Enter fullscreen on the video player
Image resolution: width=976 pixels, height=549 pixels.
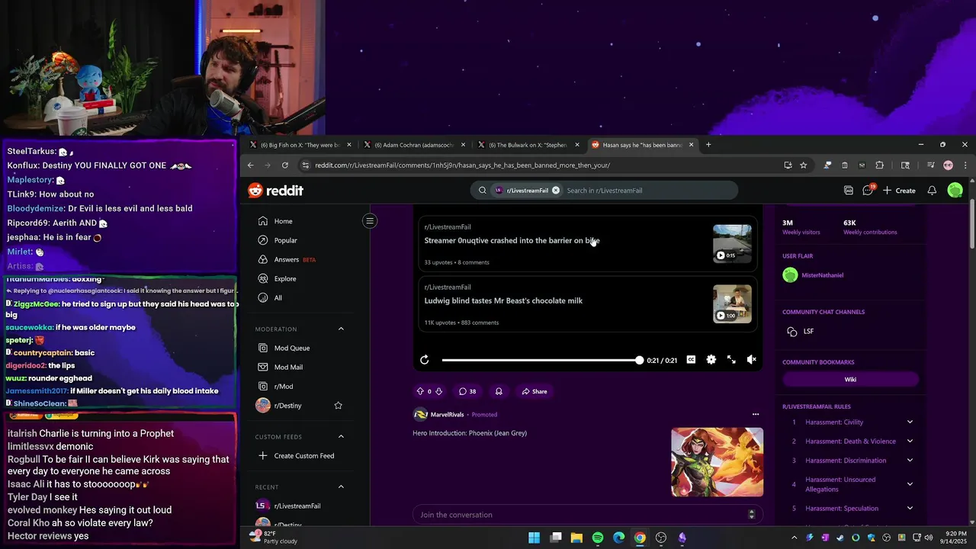[730, 360]
